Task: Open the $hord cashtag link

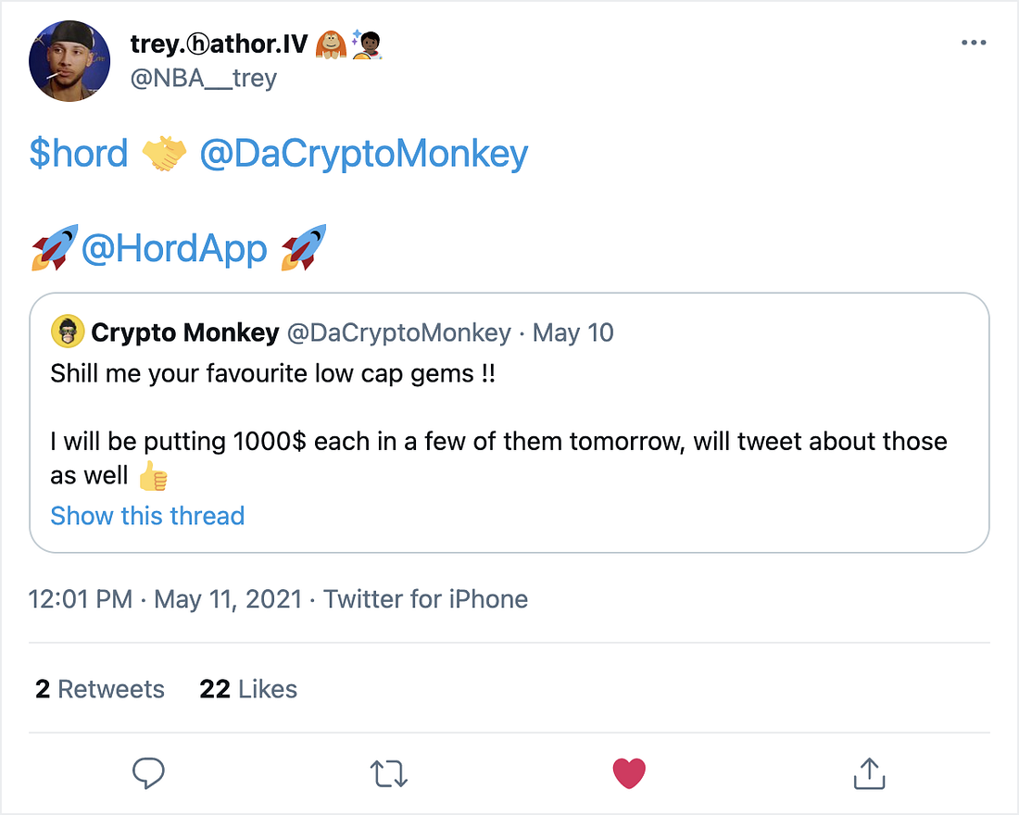Action: pyautogui.click(x=79, y=154)
